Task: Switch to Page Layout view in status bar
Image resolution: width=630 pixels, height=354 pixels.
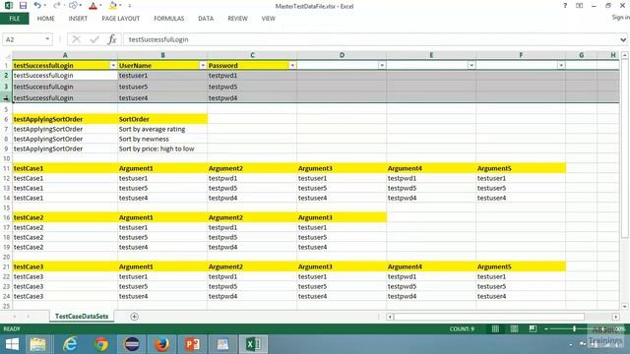Action: 514,328
